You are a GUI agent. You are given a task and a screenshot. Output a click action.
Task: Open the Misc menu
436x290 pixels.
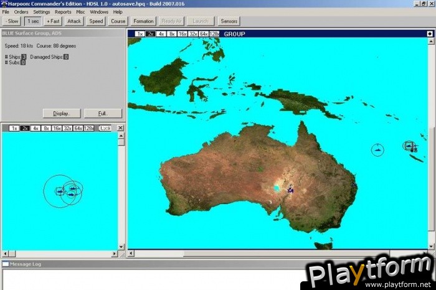(x=80, y=12)
